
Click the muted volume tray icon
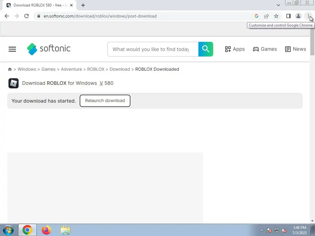tap(284, 230)
